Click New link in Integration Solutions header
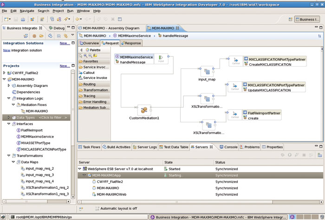The height and width of the screenshot is (220, 325). pyautogui.click(x=65, y=43)
